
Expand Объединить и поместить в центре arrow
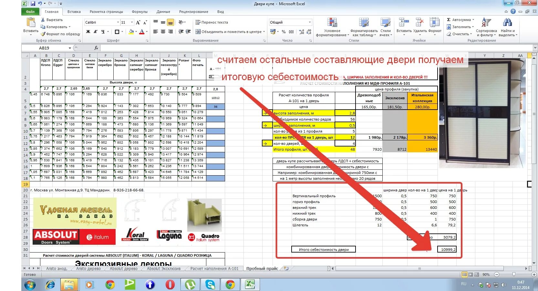pos(264,32)
